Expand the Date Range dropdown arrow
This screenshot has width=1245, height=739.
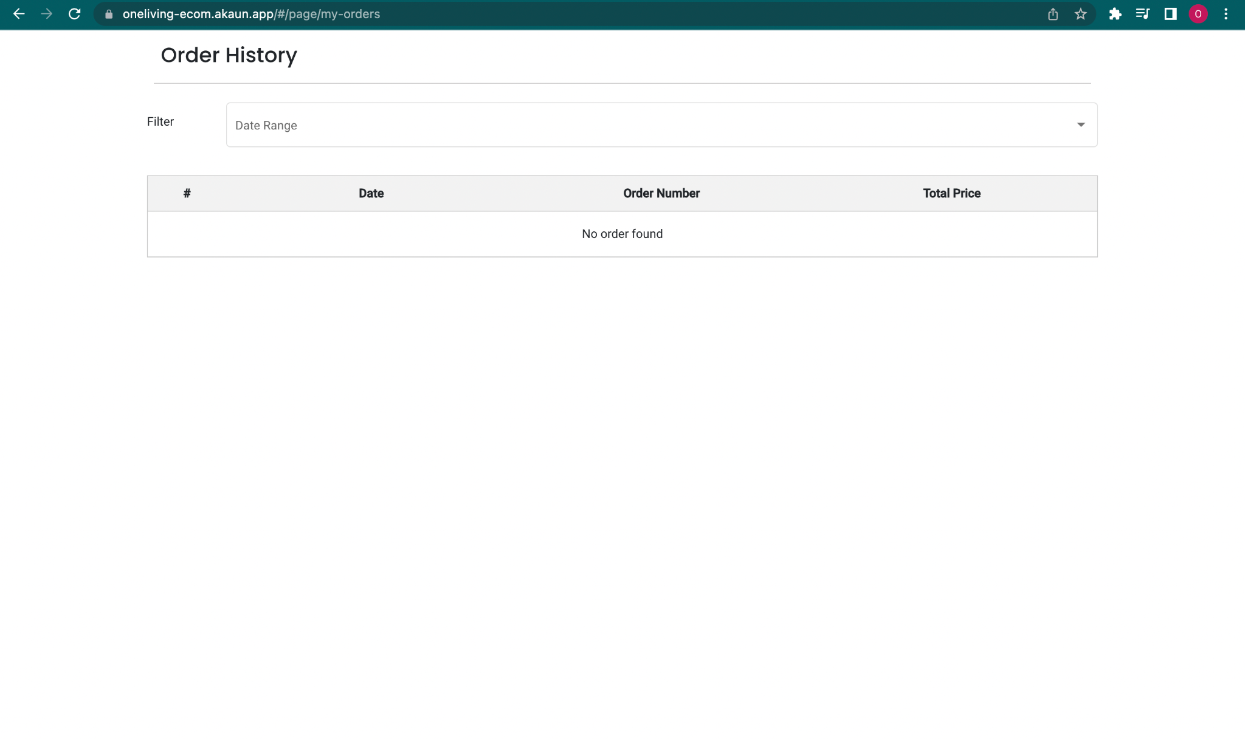[x=1080, y=125]
